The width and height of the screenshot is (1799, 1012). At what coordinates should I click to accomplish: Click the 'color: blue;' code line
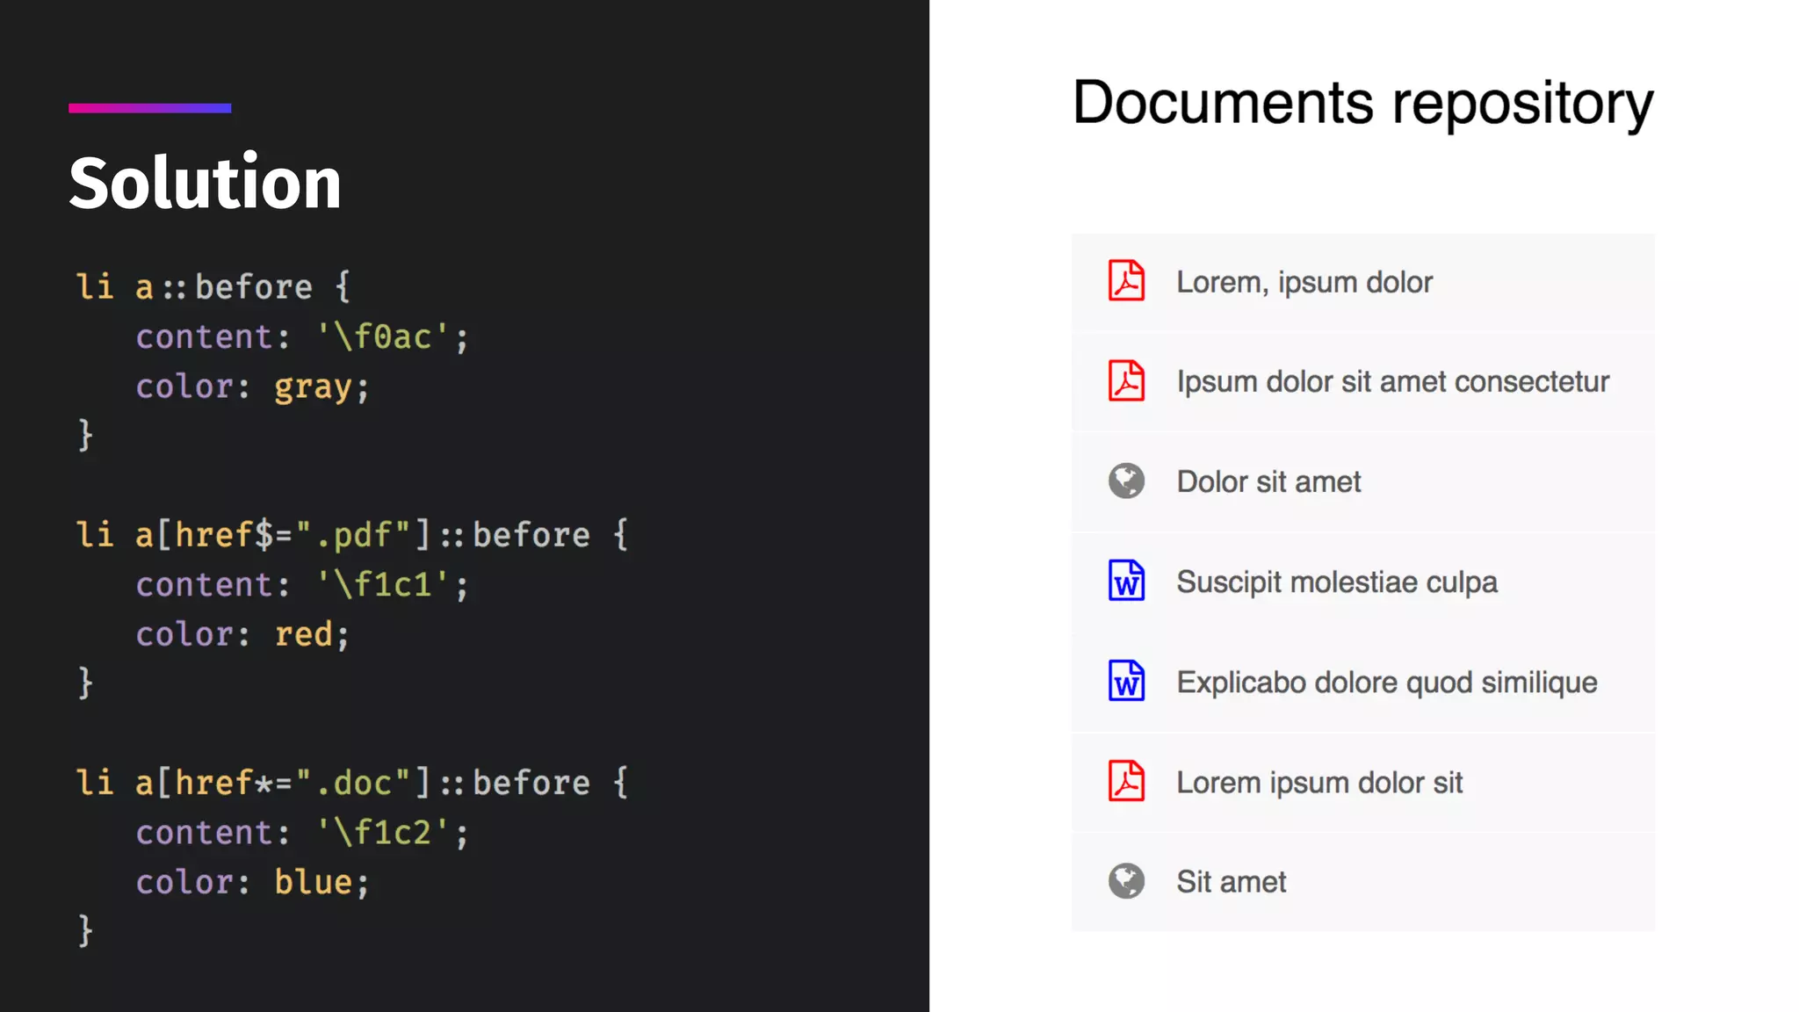click(252, 882)
